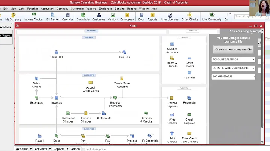
Task: Open Reports in the icon bar
Action: click(152, 17)
